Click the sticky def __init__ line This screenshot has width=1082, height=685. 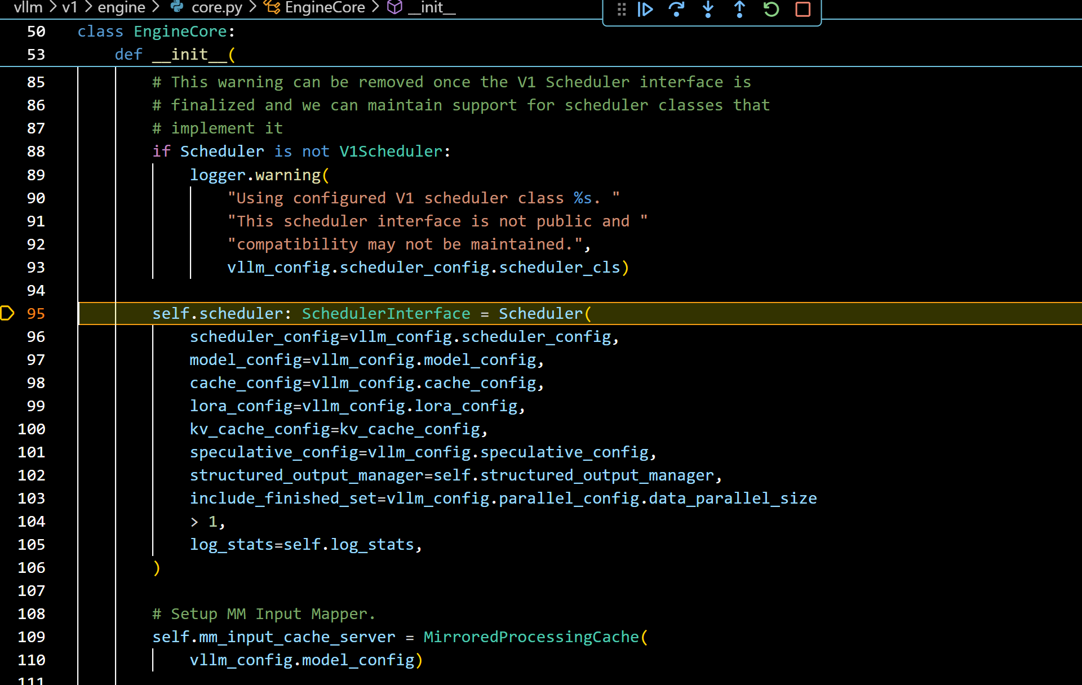point(175,55)
